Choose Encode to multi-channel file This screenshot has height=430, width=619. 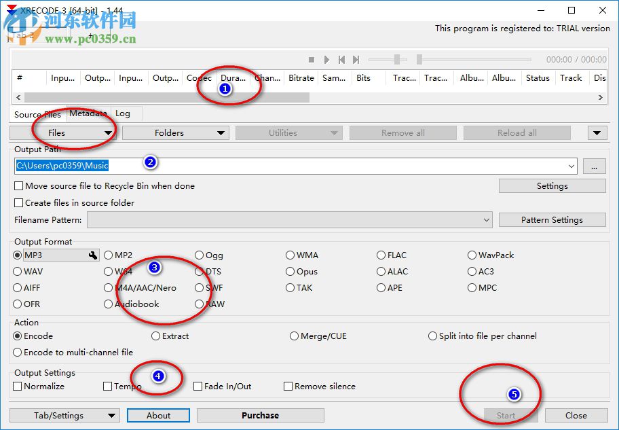click(18, 352)
